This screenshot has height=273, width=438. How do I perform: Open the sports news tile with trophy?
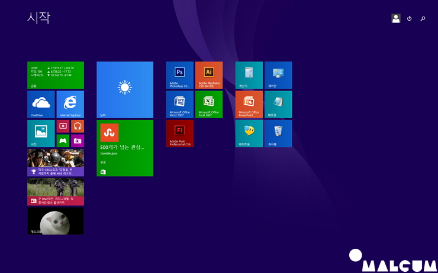pyautogui.click(x=56, y=162)
